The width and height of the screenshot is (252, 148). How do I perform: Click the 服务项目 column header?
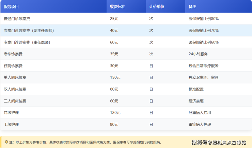click(12, 6)
